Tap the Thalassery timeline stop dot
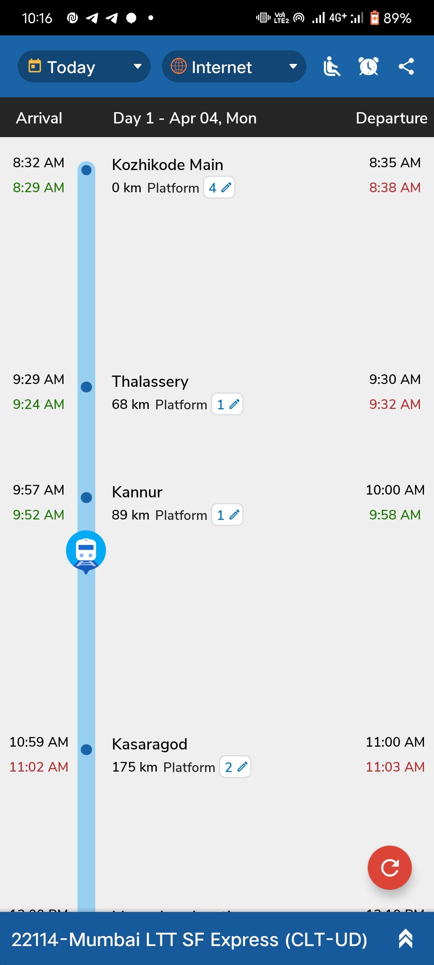 coord(86,387)
